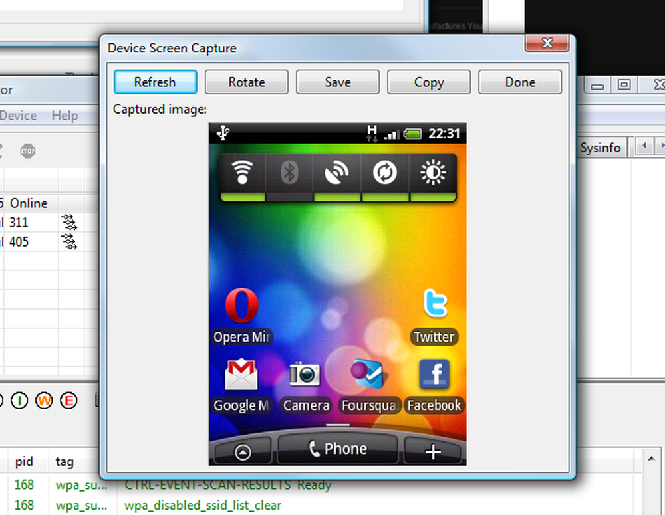
Task: Click the 22:31 clock in phone status bar
Action: 444,134
